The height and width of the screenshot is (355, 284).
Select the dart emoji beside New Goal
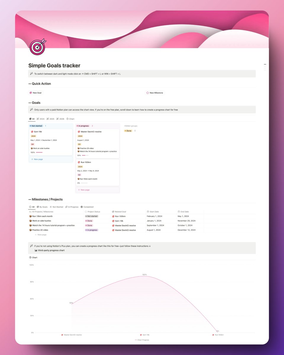31,93
